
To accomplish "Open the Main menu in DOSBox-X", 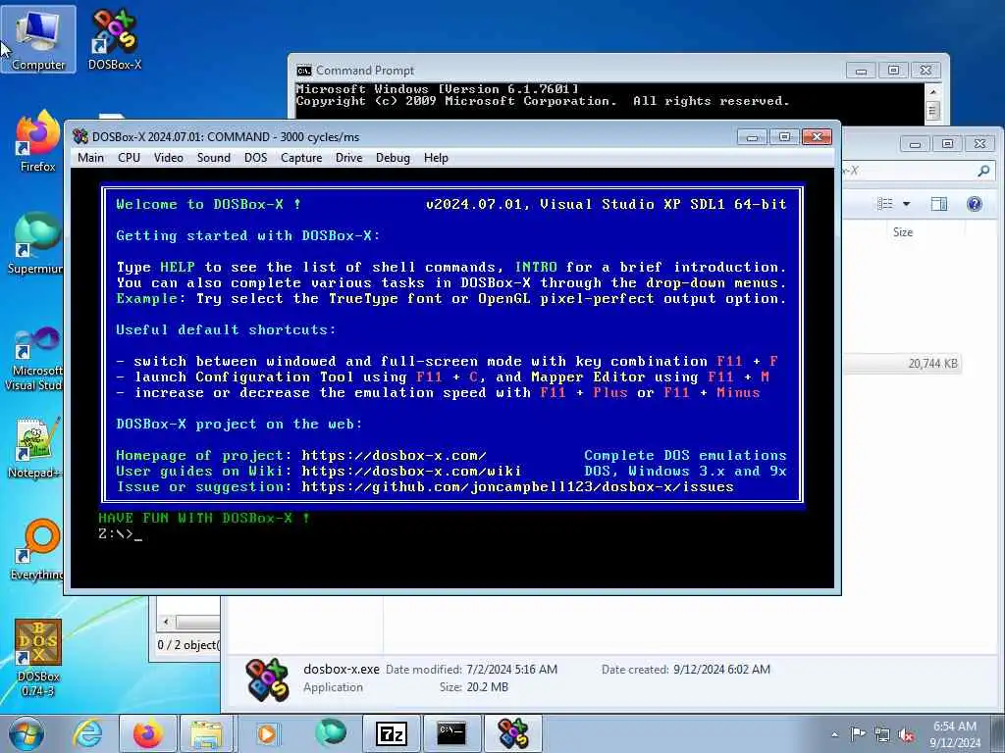I will click(90, 158).
